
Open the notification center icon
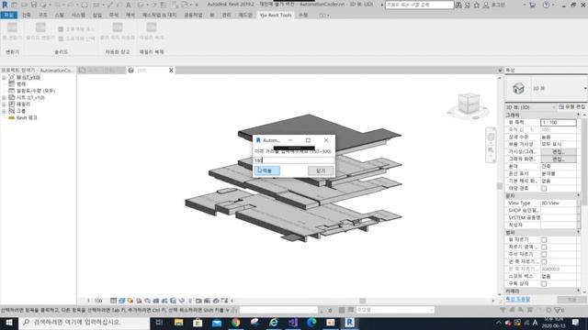pos(576,323)
